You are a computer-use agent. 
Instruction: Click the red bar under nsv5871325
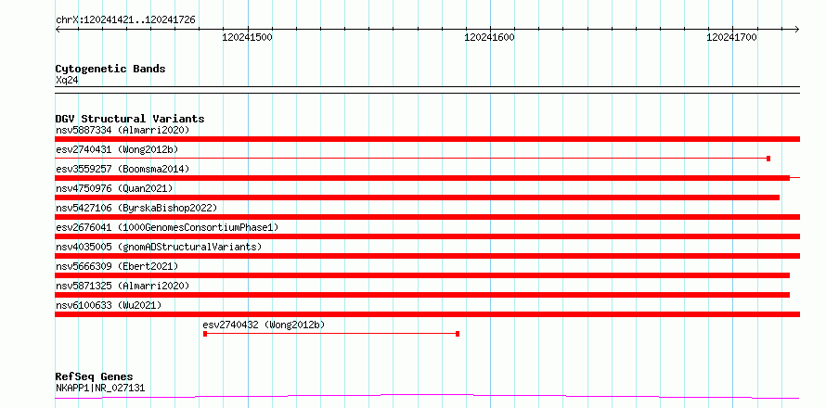pos(422,295)
